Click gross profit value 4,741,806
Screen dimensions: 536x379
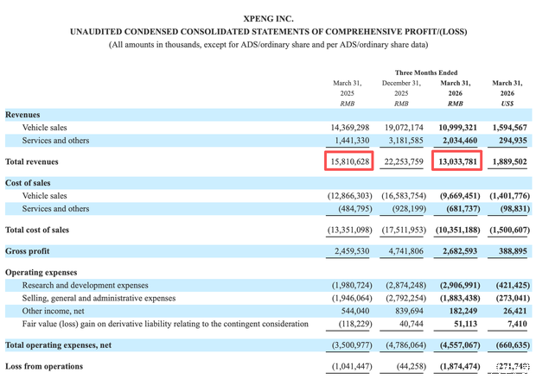point(405,251)
